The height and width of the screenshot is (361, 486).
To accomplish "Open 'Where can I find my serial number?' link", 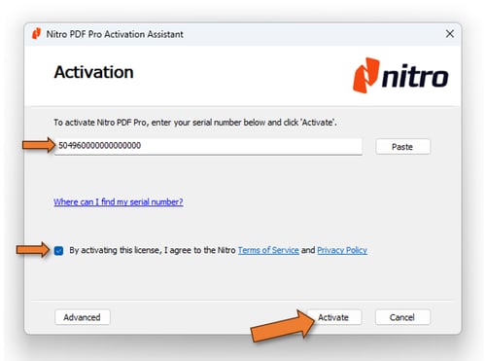I will 119,202.
